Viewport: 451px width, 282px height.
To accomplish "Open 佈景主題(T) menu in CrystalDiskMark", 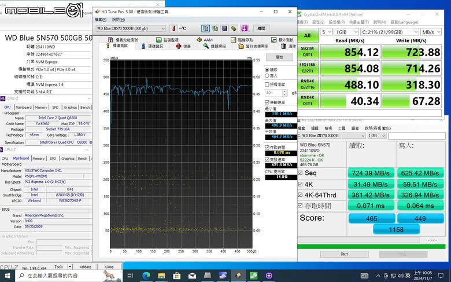I will [x=359, y=22].
